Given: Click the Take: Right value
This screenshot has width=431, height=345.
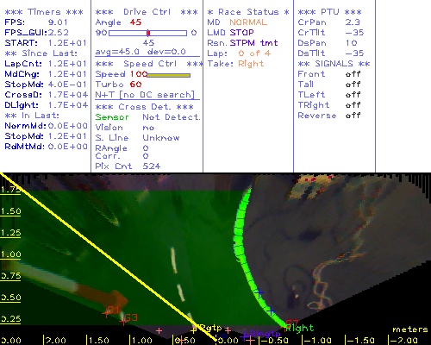Looking at the screenshot, I should click(x=251, y=64).
